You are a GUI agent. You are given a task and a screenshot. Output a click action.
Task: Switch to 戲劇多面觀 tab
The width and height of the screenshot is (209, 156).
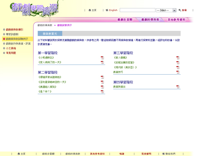[125, 20]
